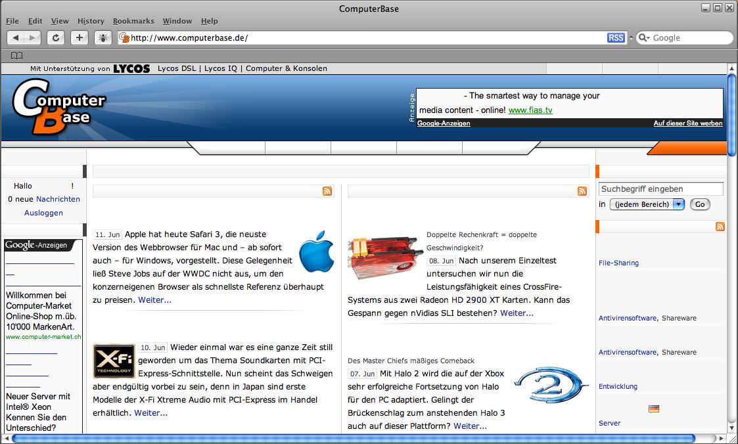Reload the page with the refresh icon

[x=56, y=38]
